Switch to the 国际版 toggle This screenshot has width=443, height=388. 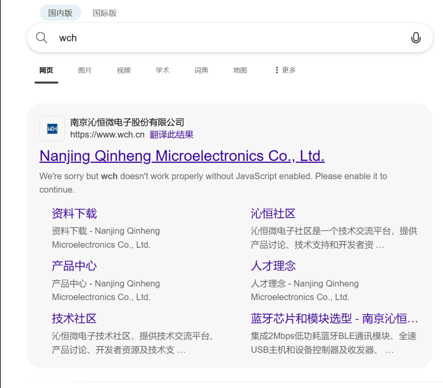pos(105,13)
